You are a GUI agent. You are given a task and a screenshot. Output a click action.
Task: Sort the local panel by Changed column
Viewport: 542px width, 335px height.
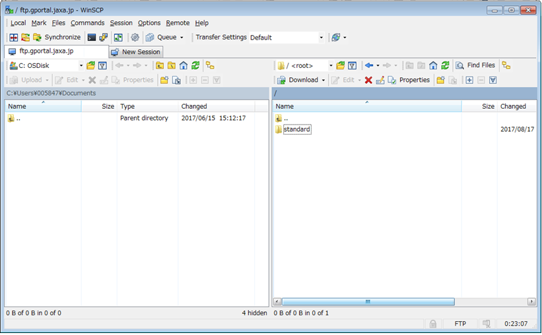point(217,106)
